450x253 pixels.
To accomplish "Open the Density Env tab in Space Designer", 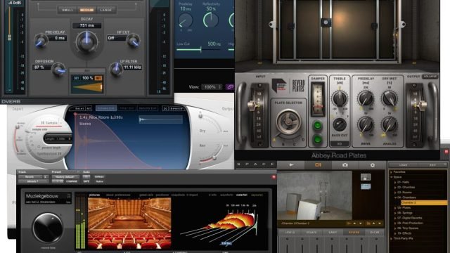I will click(x=148, y=108).
